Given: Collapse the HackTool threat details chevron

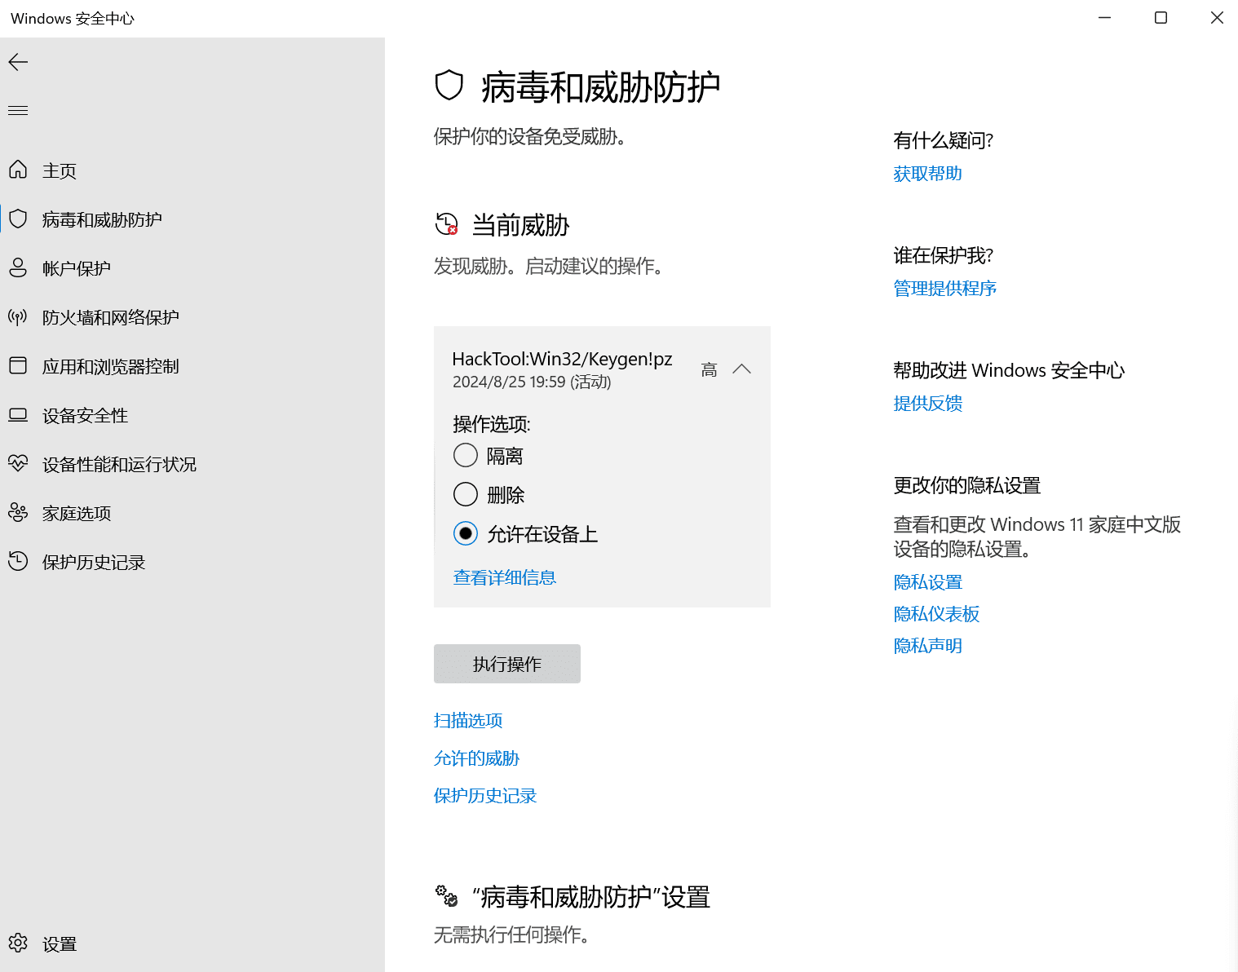Looking at the screenshot, I should [x=741, y=369].
